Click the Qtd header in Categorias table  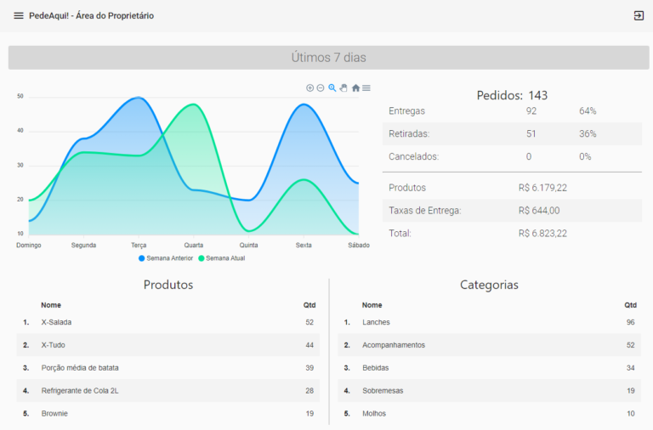coord(630,305)
